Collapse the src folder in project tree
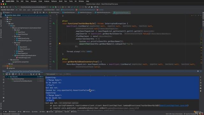Image resolution: width=204 pixels, height=115 pixels. coord(5,21)
